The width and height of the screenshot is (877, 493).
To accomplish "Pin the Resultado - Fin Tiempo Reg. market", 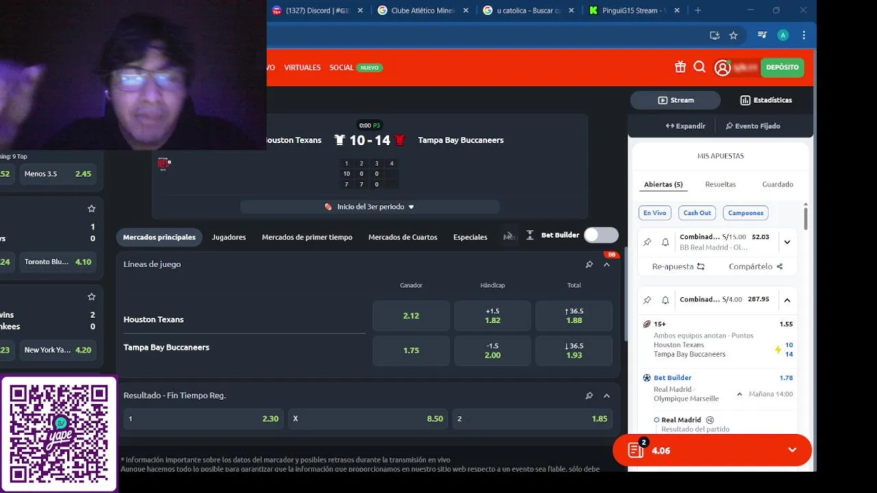I will 589,396.
